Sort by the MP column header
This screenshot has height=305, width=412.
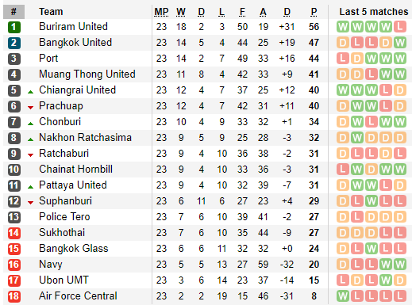[161, 12]
